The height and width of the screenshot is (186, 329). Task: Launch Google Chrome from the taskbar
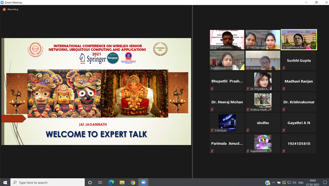[x=133, y=182]
